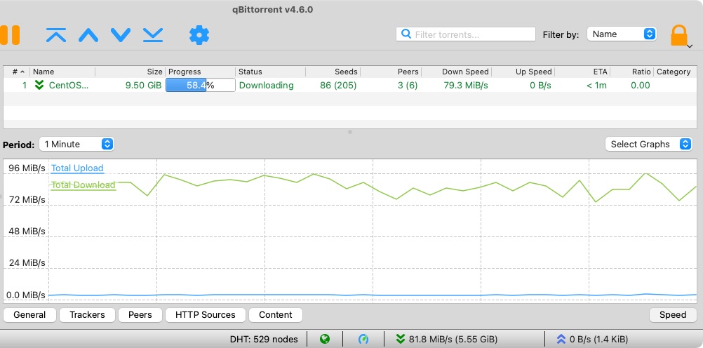Switch to the Trackers tab
This screenshot has height=348, width=703.
click(x=88, y=315)
